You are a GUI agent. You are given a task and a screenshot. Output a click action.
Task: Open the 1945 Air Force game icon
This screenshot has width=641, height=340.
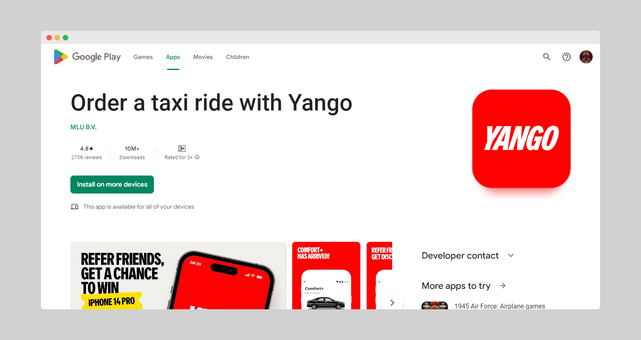[435, 306]
